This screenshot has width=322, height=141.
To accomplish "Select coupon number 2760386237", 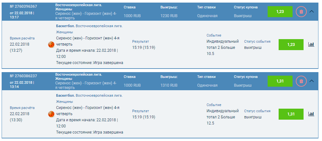I will point(23,76).
